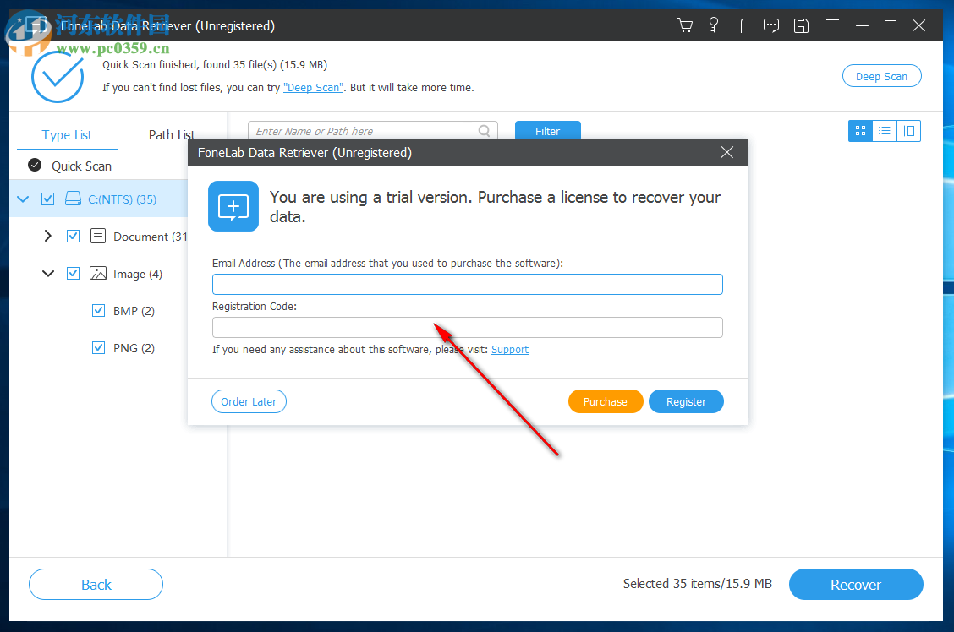Minimize the FoneLab window
The height and width of the screenshot is (632, 954).
click(862, 25)
